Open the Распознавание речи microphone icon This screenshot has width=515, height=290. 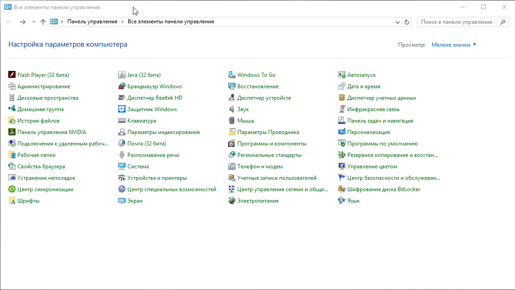(122, 155)
